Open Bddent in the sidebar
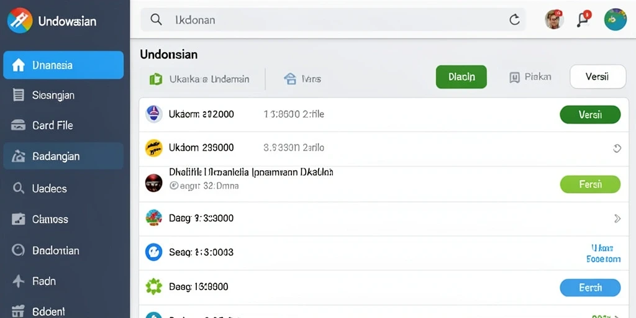The width and height of the screenshot is (636, 318). 63,311
